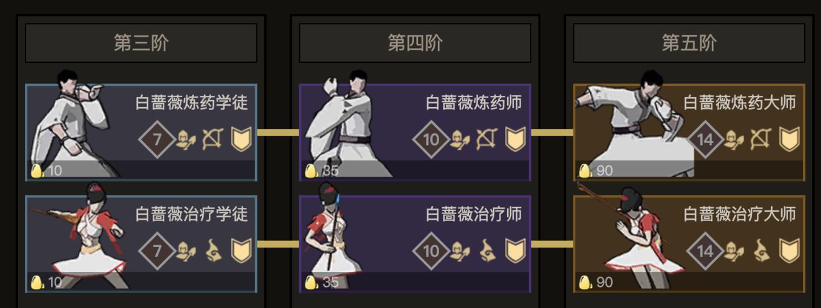Open the 白蔷薇治疗大师 unit name
This screenshot has width=821, height=308.
(x=740, y=215)
